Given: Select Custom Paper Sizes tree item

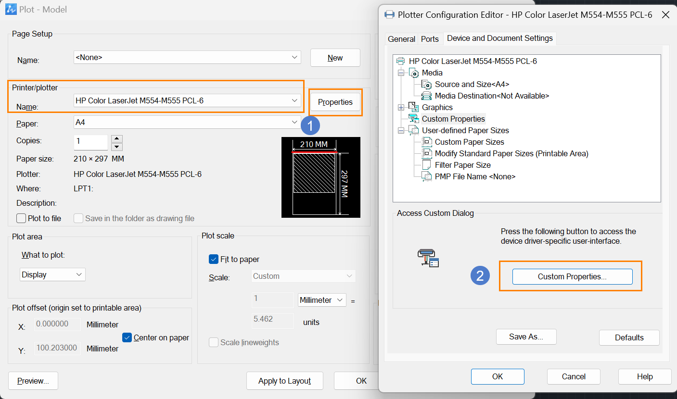Looking at the screenshot, I should click(x=470, y=142).
